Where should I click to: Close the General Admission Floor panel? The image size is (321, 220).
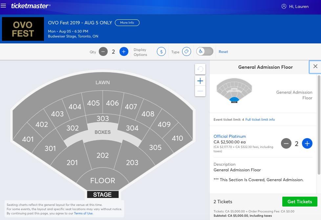coord(315,66)
